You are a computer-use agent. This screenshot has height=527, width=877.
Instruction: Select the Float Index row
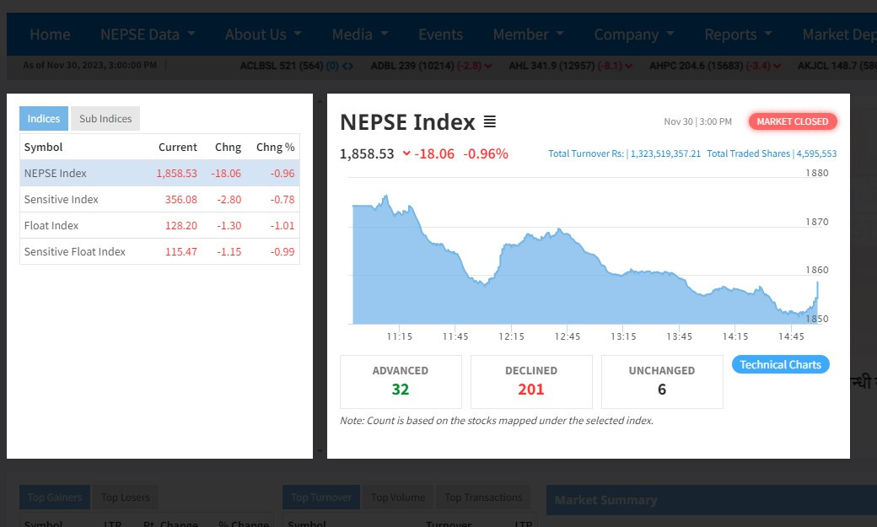(159, 225)
